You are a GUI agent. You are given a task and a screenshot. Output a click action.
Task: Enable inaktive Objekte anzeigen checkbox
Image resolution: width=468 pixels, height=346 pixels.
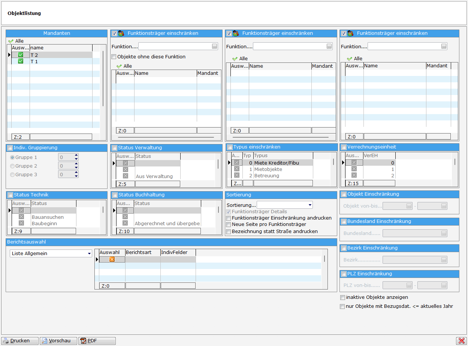click(x=342, y=298)
